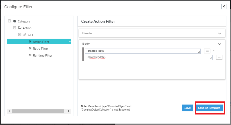Screen dimensions: 231x125
Task: Select Action Filter in the tree
Action: click(x=41, y=42)
